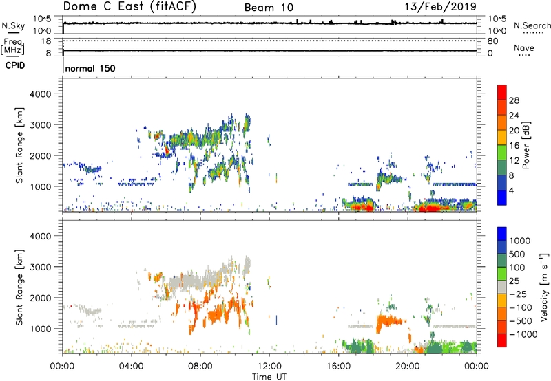Image resolution: width=551 pixels, height=381 pixels.
Task: Click the "−1000" label on Velocity color bar
Action: coord(523,334)
